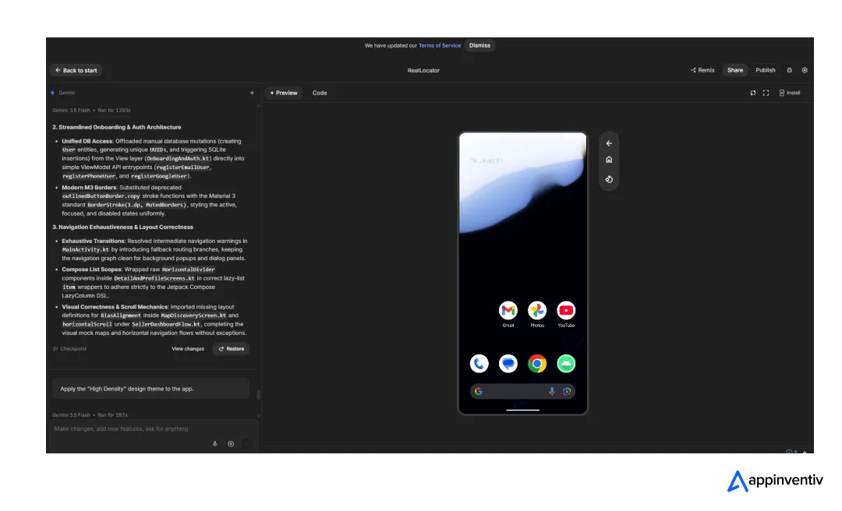Click the MainActivity.kt code reference
This screenshot has width=842, height=511.
click(86, 249)
